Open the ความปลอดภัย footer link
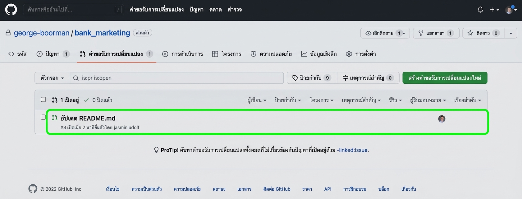This screenshot has width=522, height=199. click(187, 189)
